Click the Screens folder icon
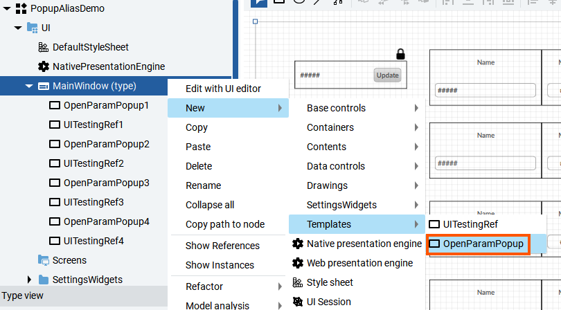 click(44, 260)
